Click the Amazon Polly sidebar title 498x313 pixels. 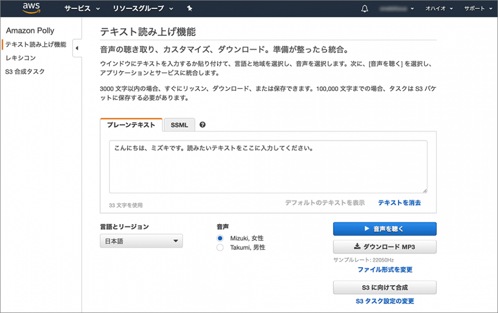coord(30,31)
